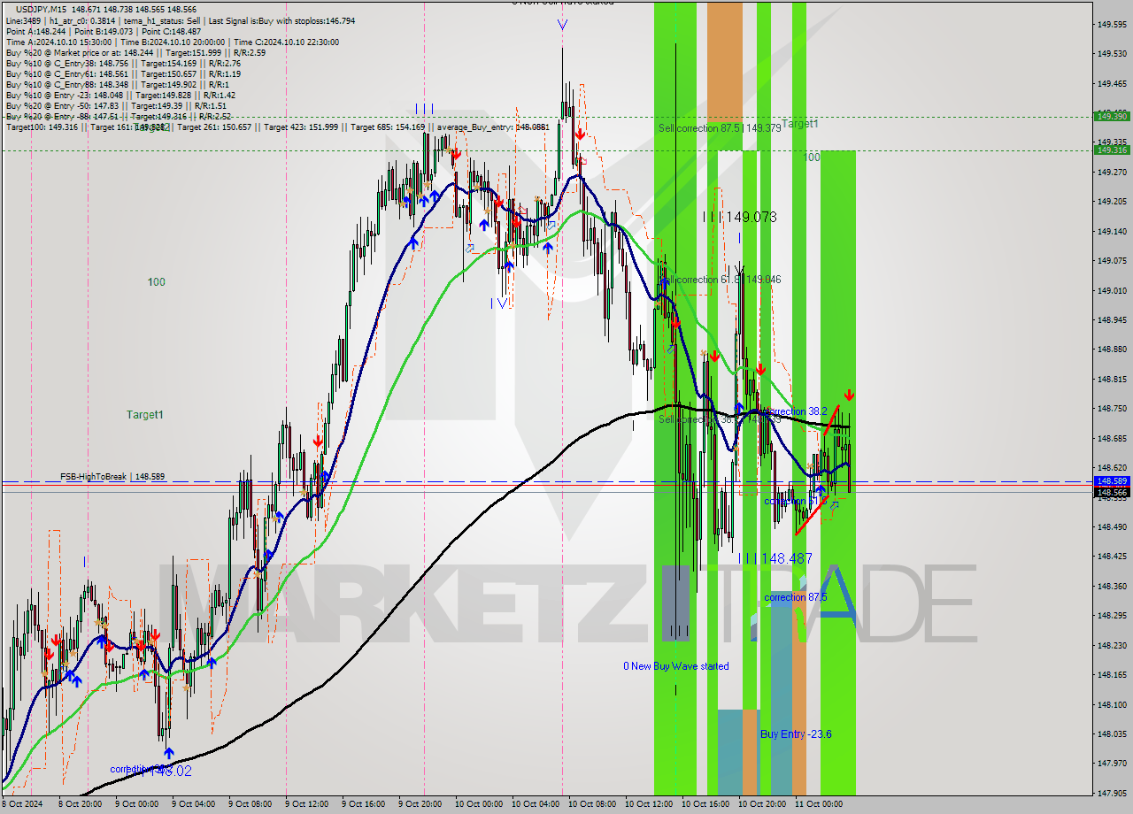Select the blue 'correction 38.2' label
The height and width of the screenshot is (814, 1133).
[x=798, y=411]
